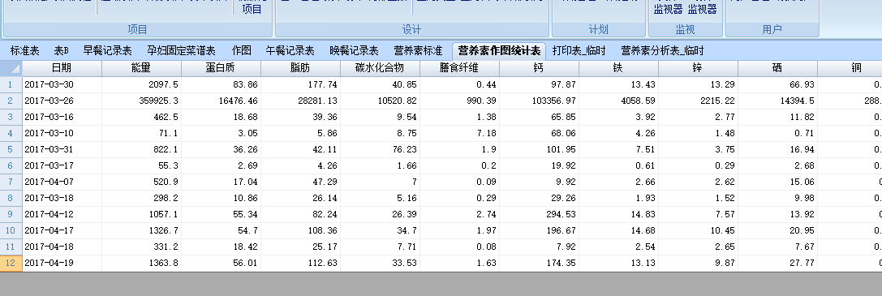Select row header number 8
Screen dimensions: 882x296
(x=11, y=198)
